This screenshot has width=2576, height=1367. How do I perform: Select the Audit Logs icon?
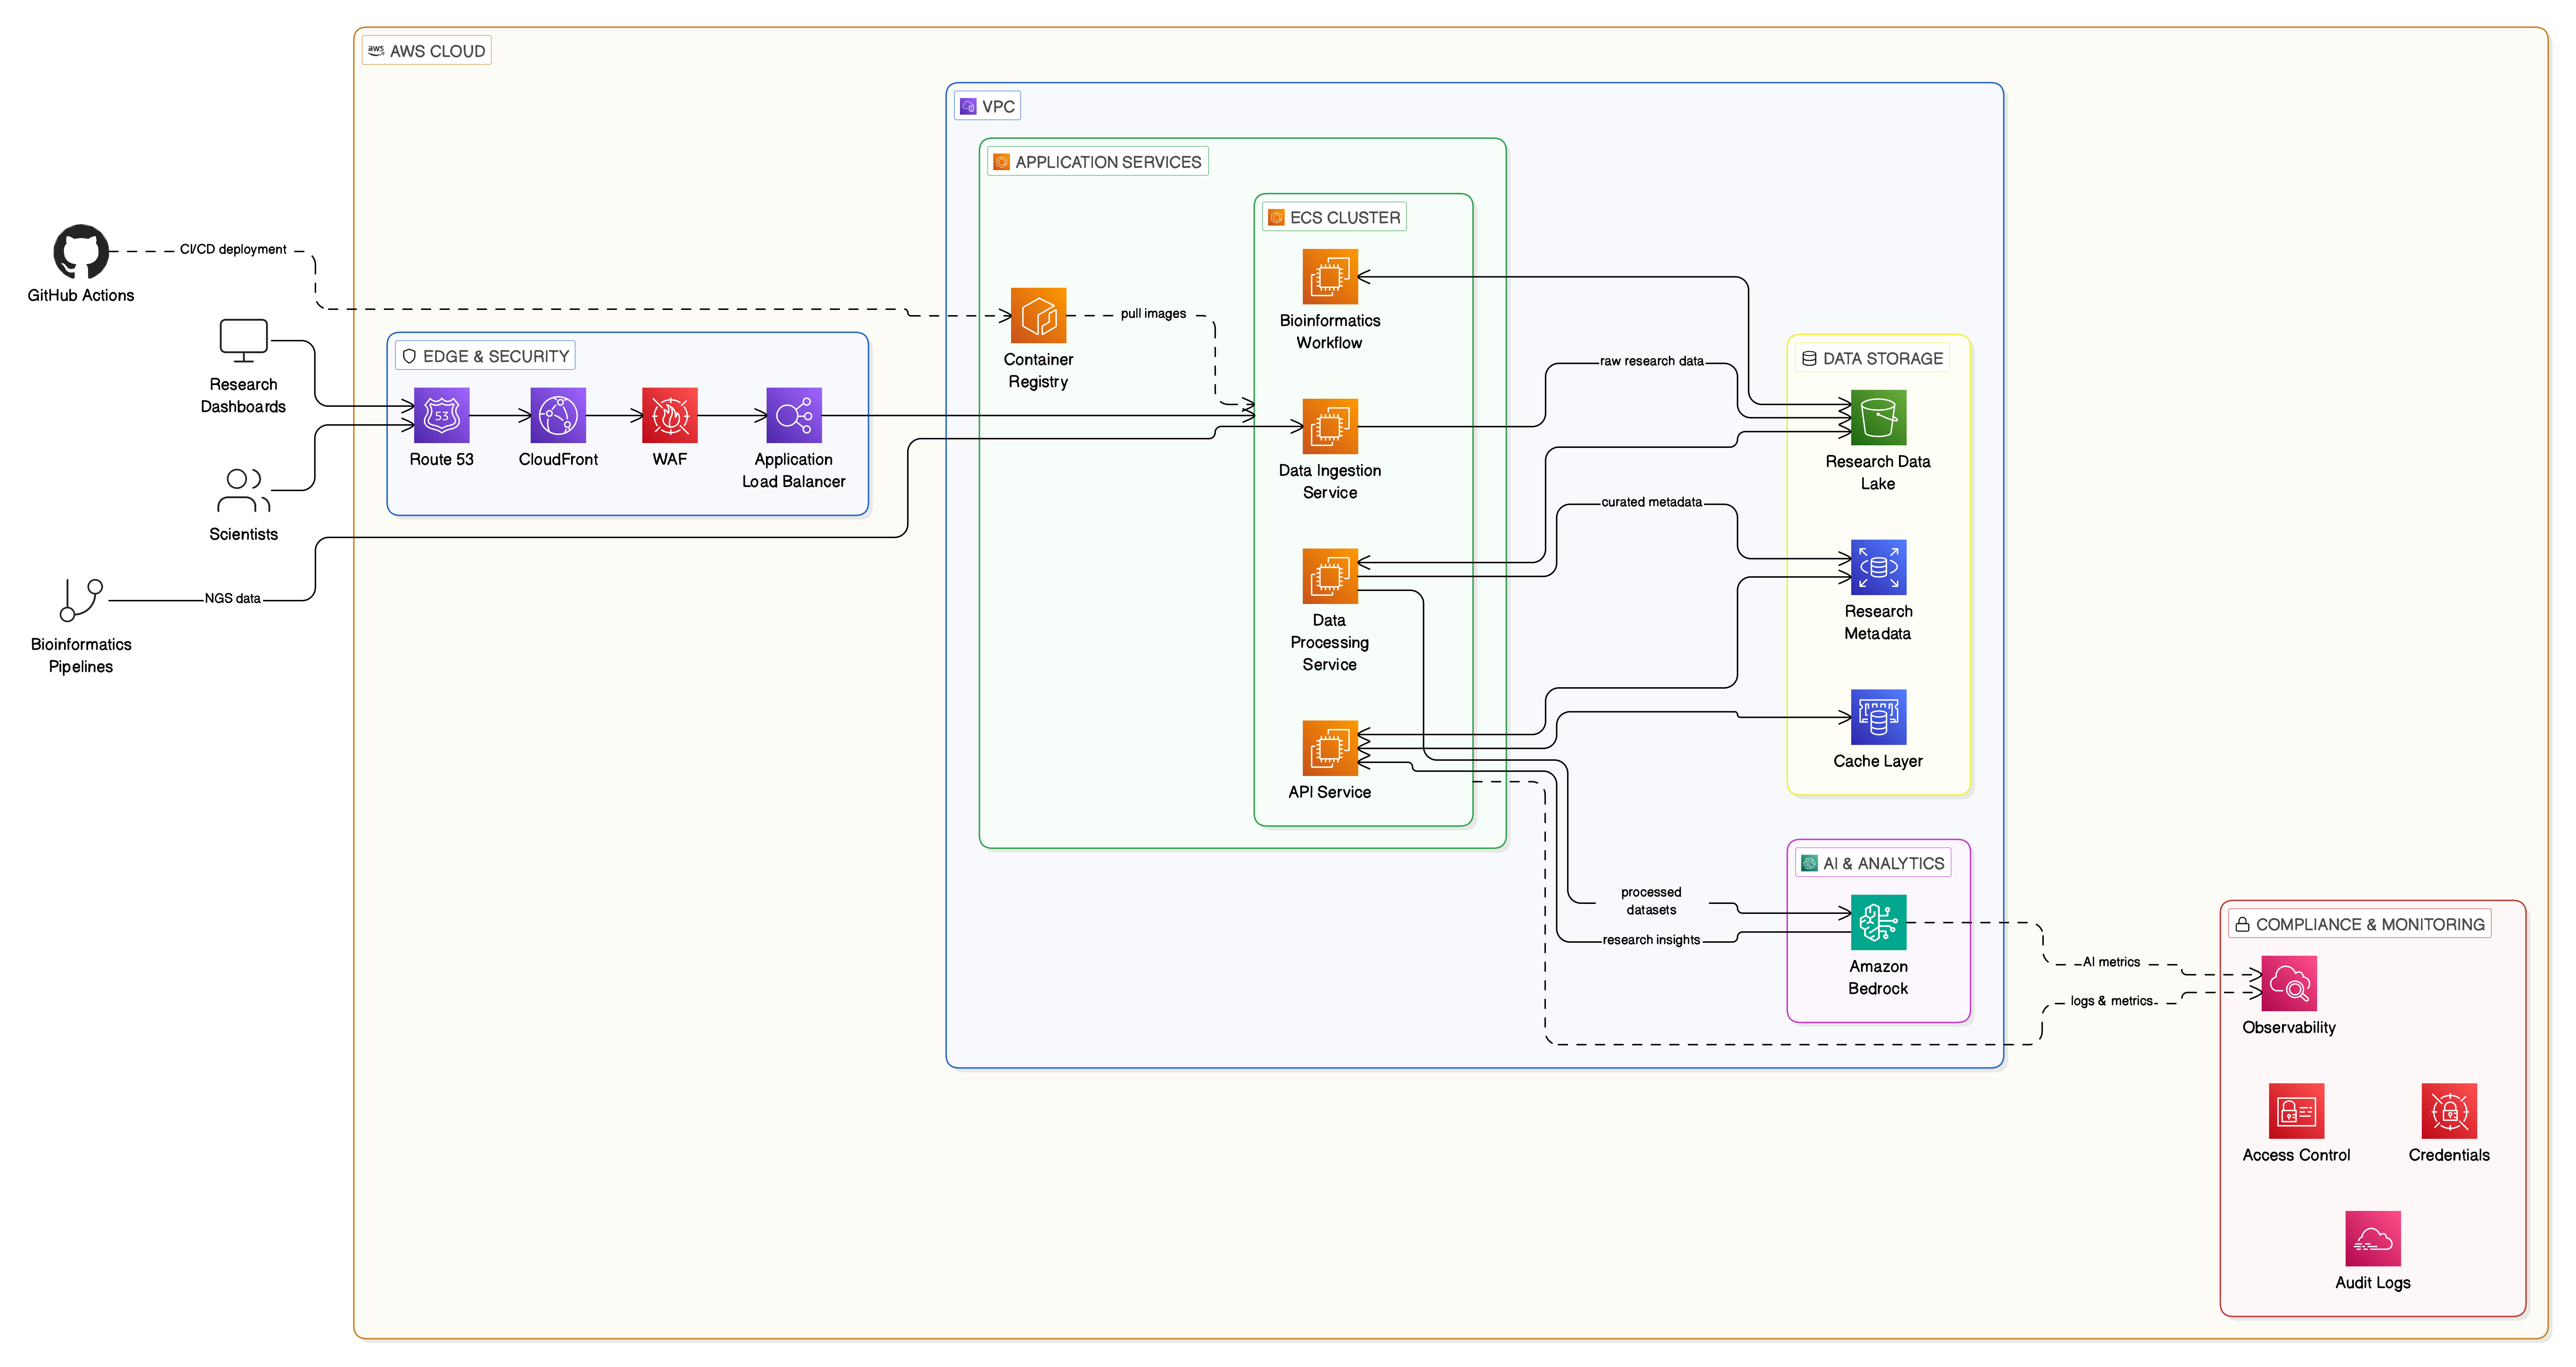click(2373, 1239)
